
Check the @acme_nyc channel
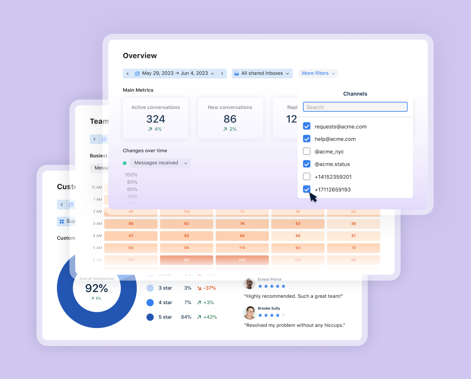pyautogui.click(x=307, y=151)
